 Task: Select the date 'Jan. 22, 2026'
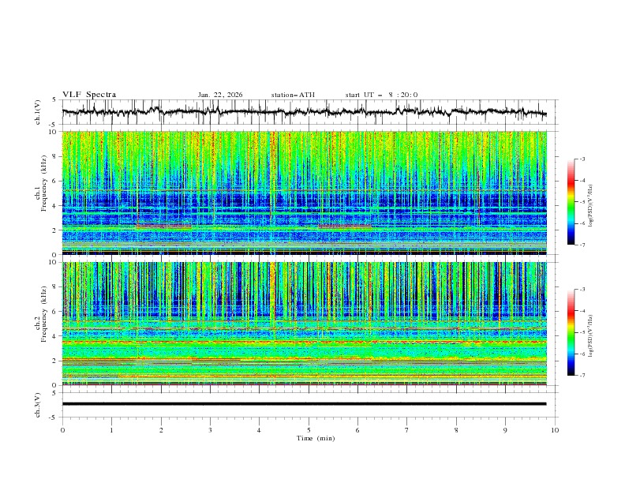click(220, 95)
